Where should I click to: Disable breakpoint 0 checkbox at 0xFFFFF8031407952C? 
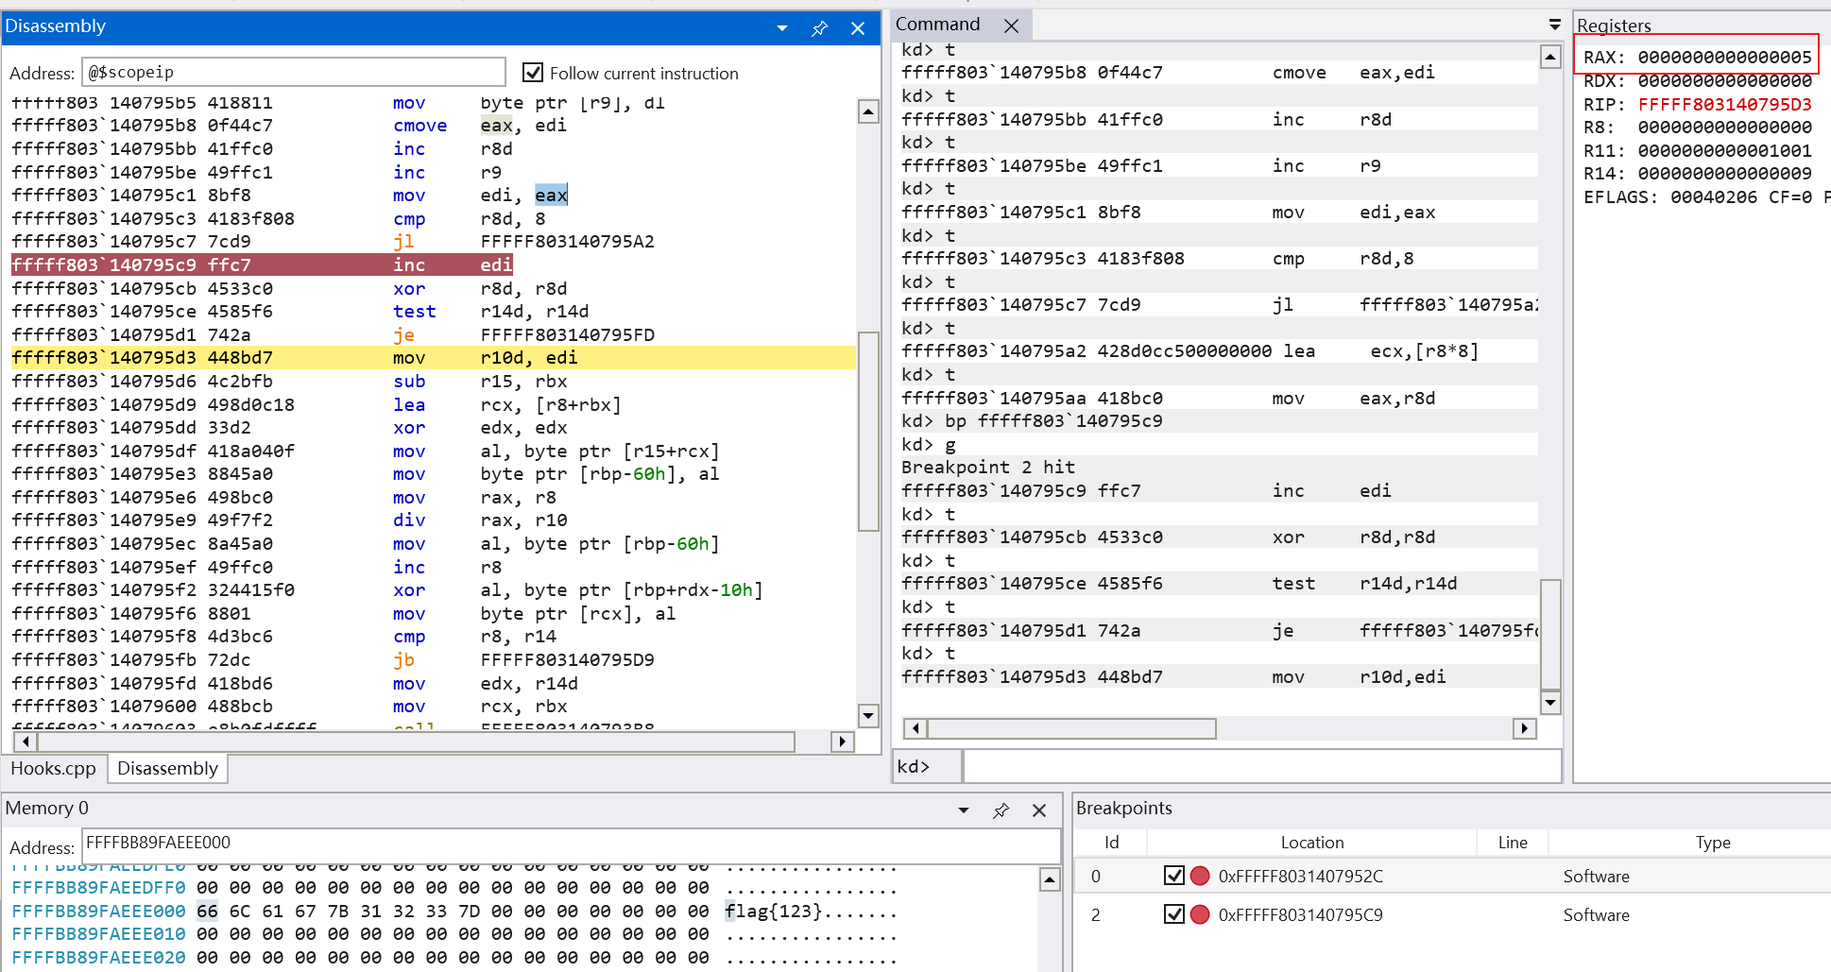[1173, 876]
